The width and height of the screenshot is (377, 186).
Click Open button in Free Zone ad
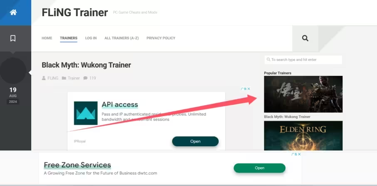[x=259, y=168]
